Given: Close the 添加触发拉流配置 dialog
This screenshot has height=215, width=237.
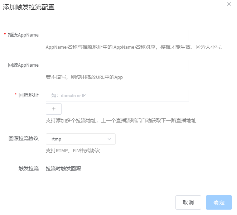Looking at the screenshot, I should [229, 4].
